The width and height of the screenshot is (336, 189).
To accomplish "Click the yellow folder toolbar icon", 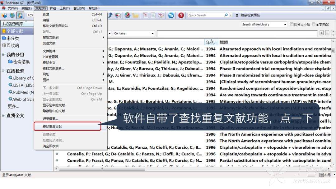I will [x=135, y=15].
